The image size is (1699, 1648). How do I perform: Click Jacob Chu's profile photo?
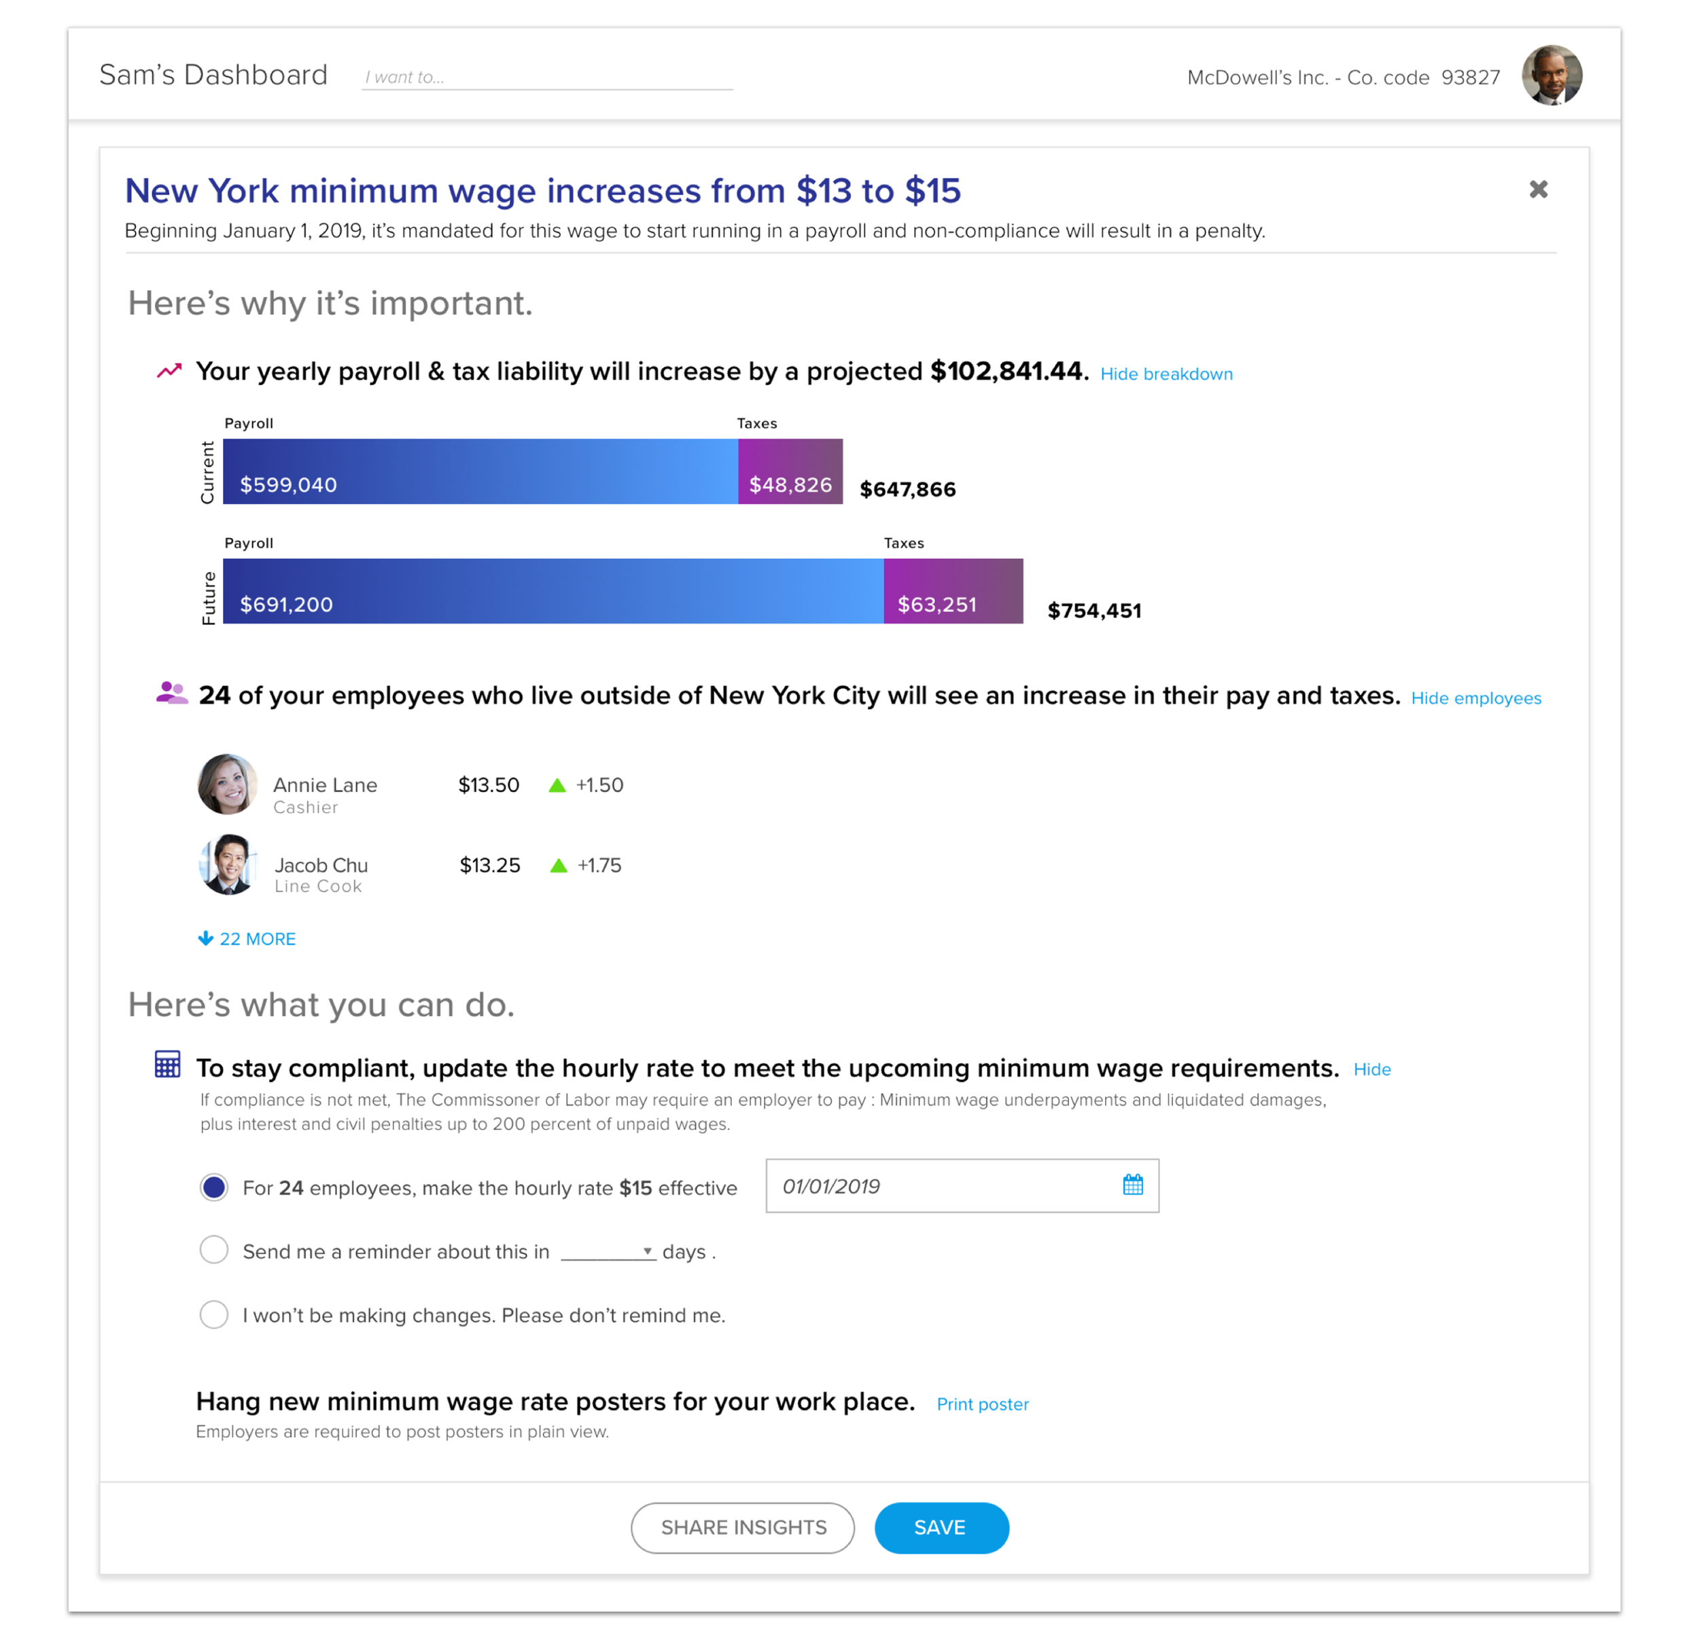pos(228,864)
